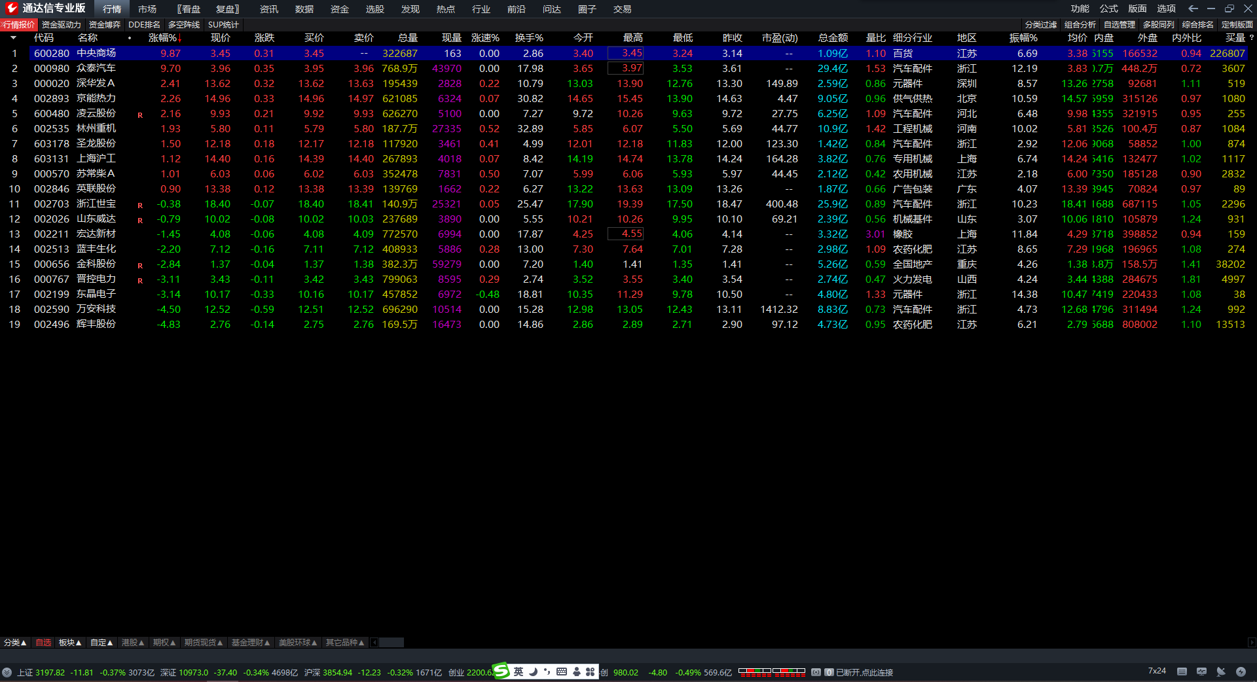Click the R marker on 金科股份 row

(140, 265)
